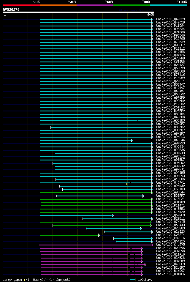The width and height of the screenshot is (190, 282).
Task: Open hit UniRef100_Q96334
Action: point(170,29)
